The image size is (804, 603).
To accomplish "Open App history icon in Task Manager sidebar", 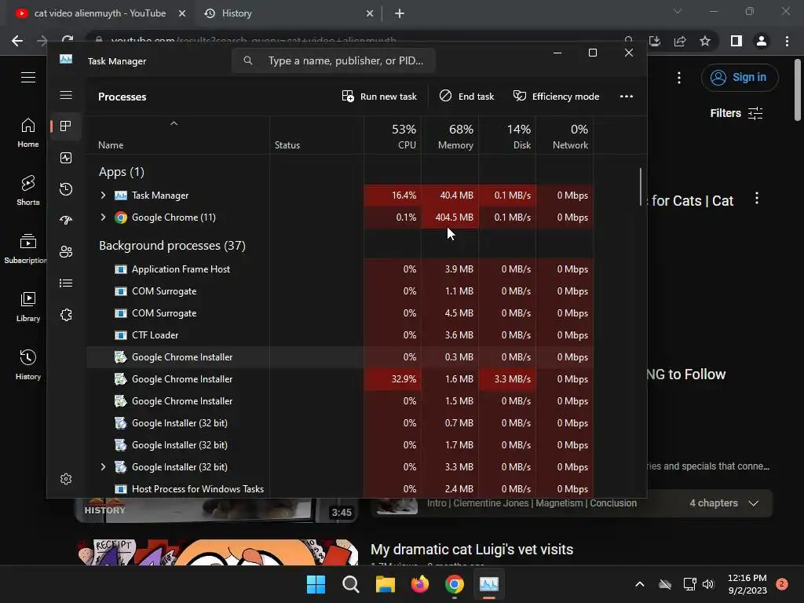I will [66, 189].
